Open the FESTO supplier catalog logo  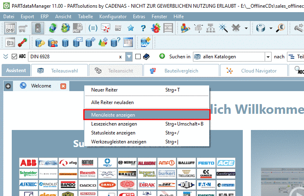tap(206, 163)
